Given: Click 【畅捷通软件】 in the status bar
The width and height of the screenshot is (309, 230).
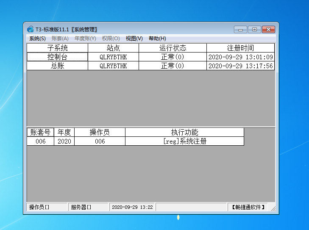Looking at the screenshot, I should point(248,207).
